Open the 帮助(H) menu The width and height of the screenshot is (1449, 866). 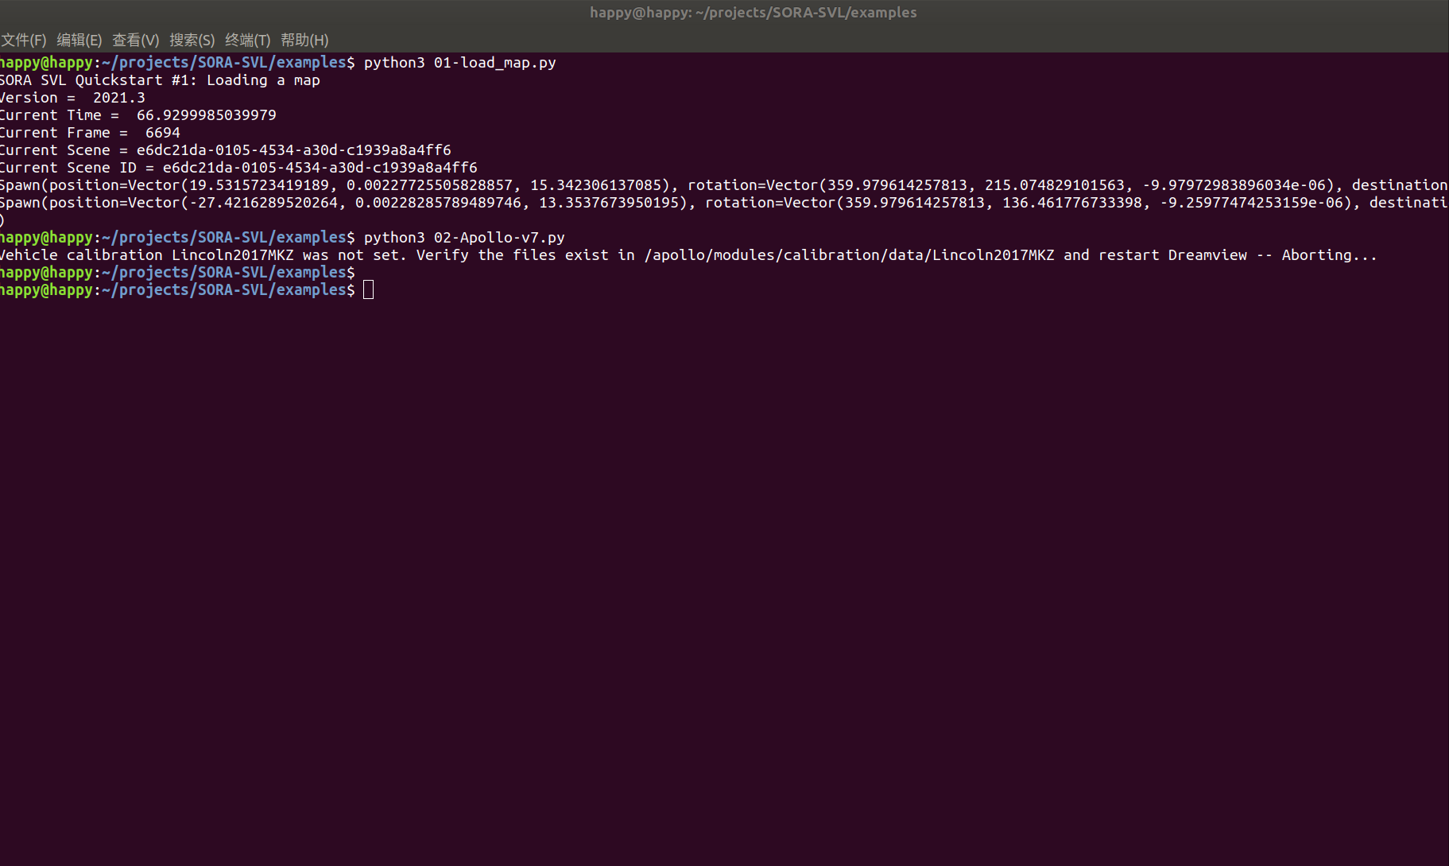(304, 40)
